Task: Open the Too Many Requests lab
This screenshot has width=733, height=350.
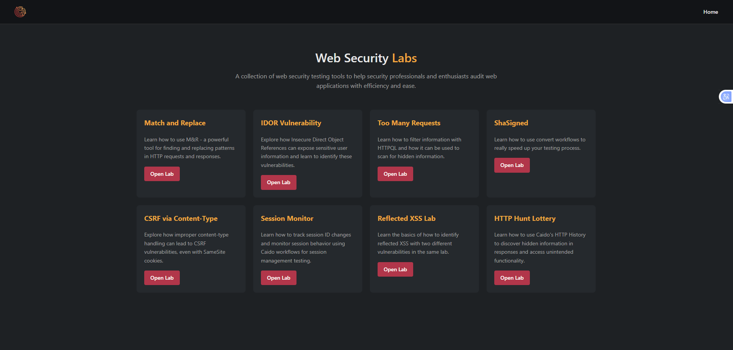Action: click(x=395, y=174)
